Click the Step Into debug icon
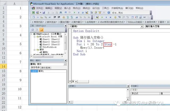 point(119,17)
